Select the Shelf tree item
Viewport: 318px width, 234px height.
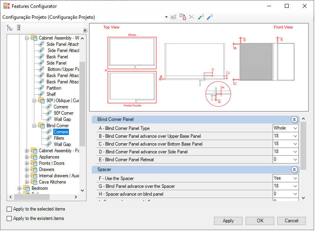pyautogui.click(x=51, y=94)
